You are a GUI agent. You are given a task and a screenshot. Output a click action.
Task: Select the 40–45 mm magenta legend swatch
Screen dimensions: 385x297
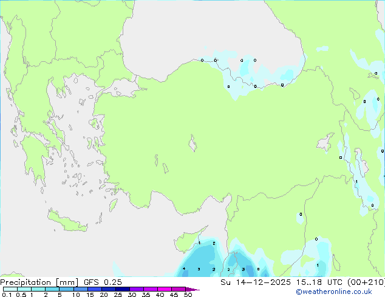coord(165,289)
